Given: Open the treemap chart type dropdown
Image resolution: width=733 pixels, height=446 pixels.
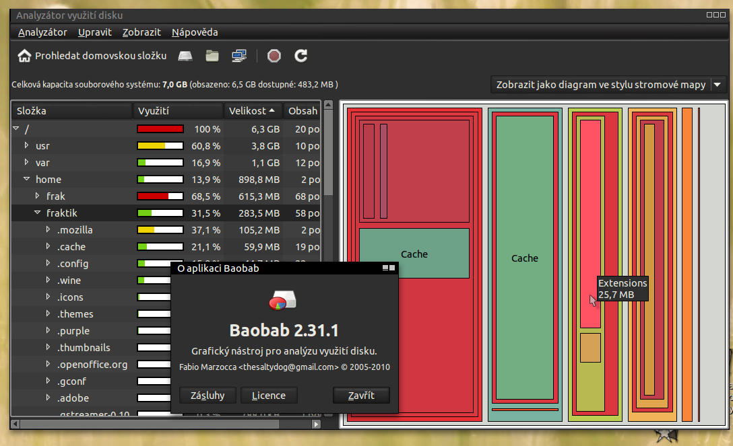Looking at the screenshot, I should 608,85.
